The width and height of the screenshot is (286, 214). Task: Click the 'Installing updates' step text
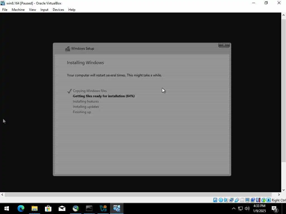[86, 107]
